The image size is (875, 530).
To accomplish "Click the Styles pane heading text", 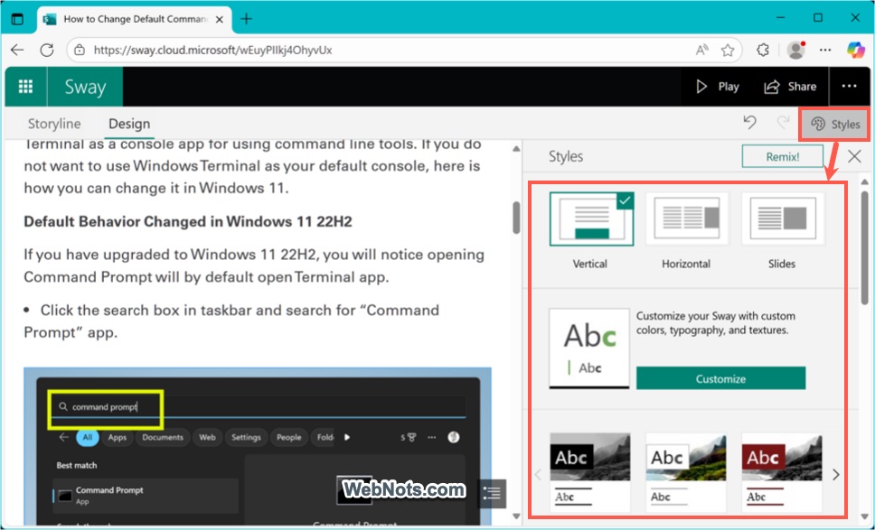I will [x=566, y=156].
